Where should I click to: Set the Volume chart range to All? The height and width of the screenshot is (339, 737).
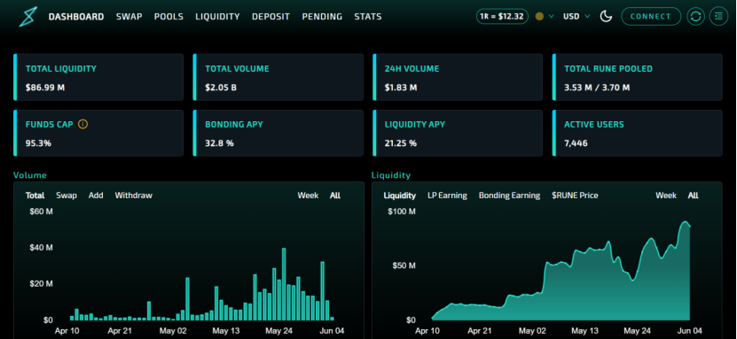pyautogui.click(x=335, y=196)
